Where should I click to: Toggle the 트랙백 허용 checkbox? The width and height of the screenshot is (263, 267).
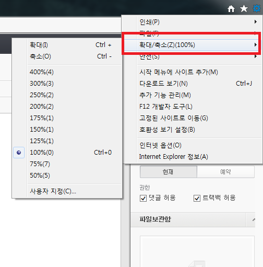[197, 198]
